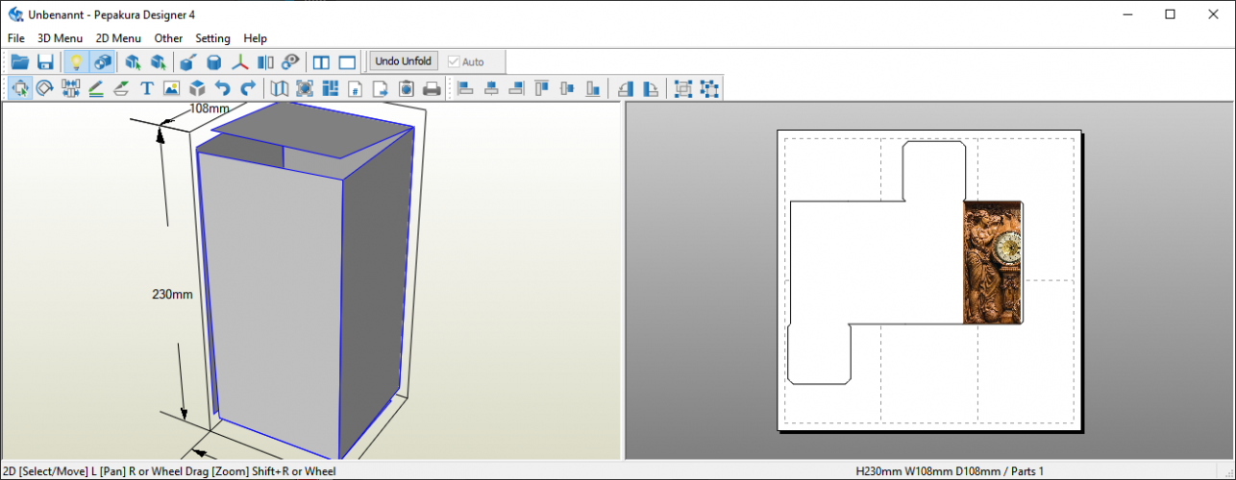The width and height of the screenshot is (1236, 480).
Task: Align selected parts to the left
Action: point(466,88)
